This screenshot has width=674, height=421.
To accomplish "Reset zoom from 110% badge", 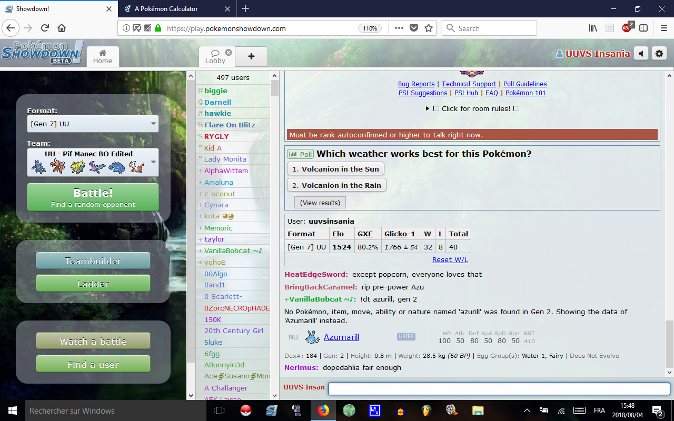I will (x=370, y=28).
